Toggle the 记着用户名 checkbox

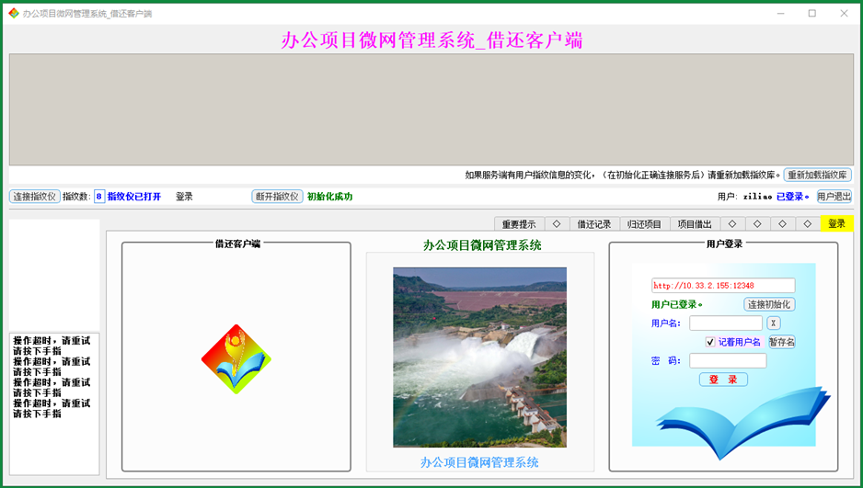710,342
